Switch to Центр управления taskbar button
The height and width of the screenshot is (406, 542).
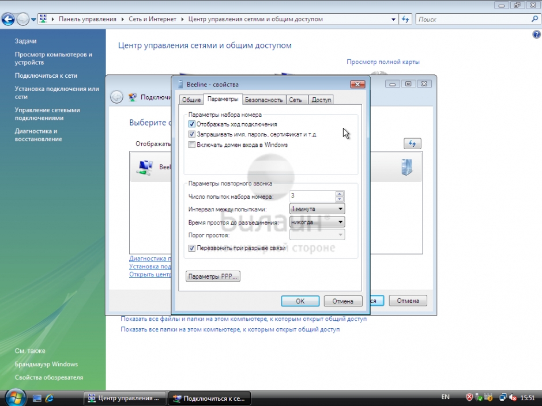coord(125,398)
